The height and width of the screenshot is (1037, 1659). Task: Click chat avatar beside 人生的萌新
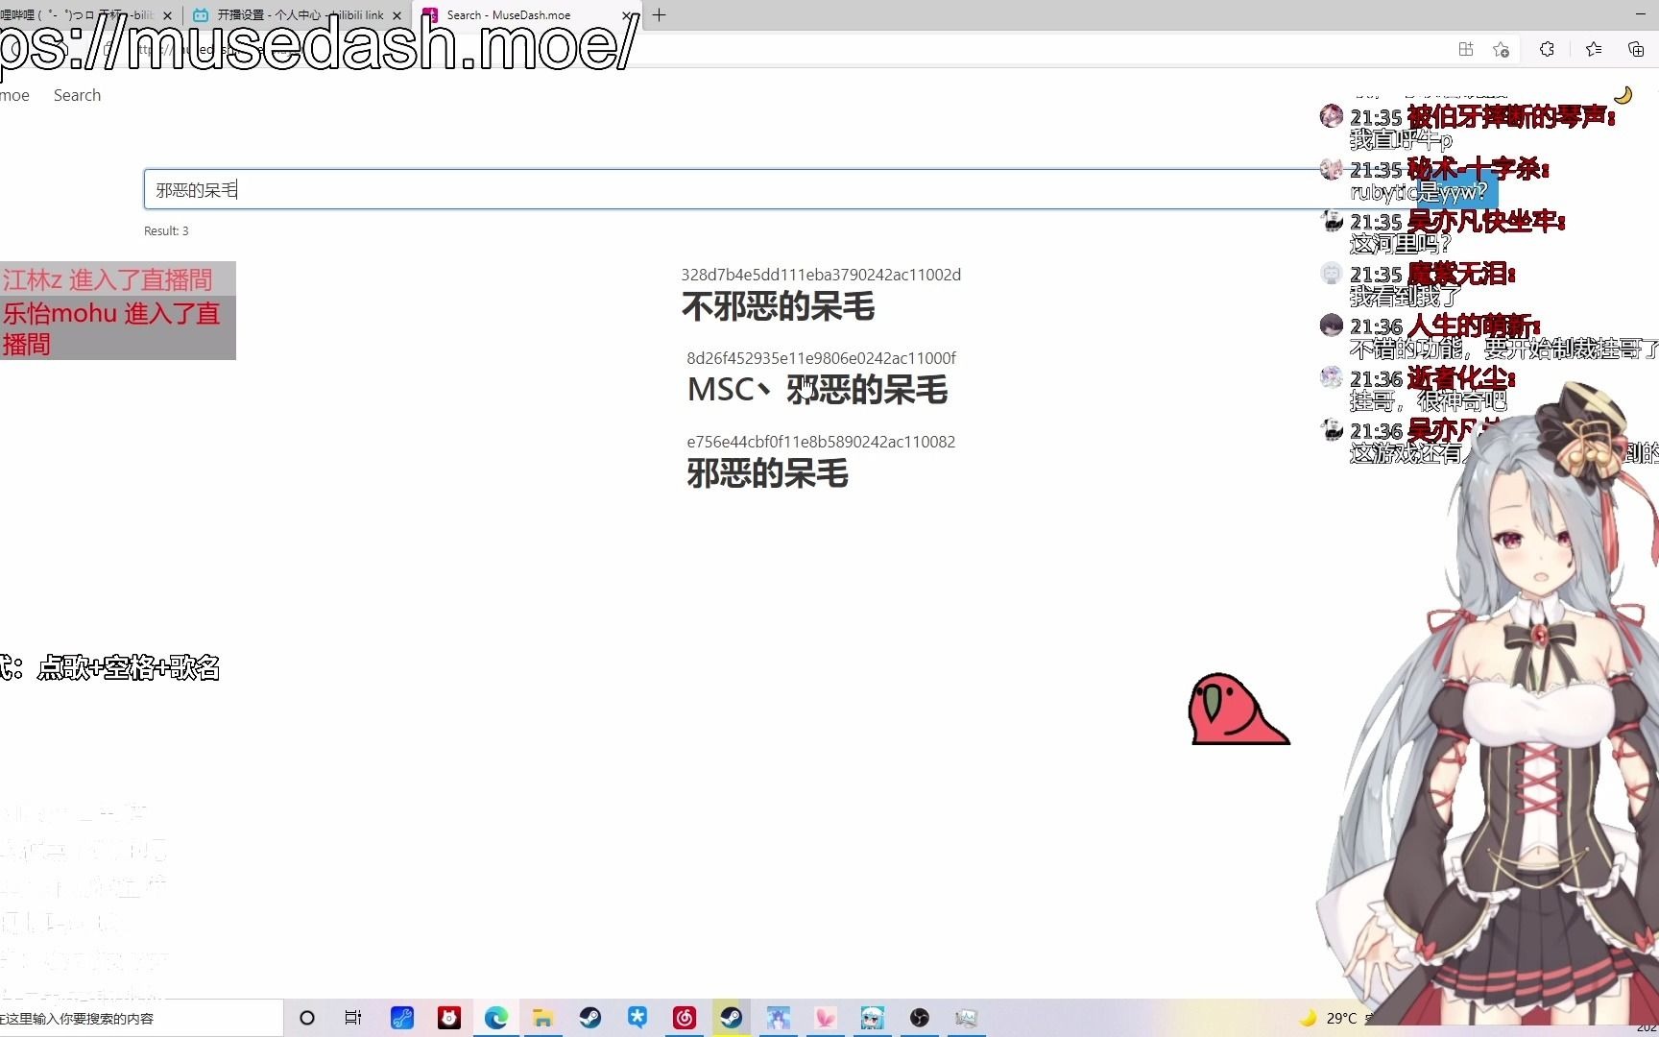pyautogui.click(x=1331, y=326)
